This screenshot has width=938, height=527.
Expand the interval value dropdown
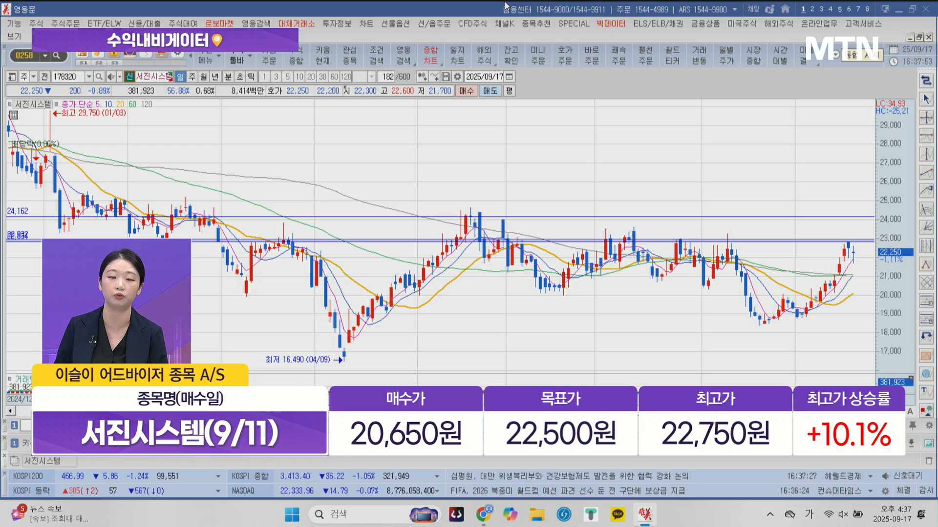coord(371,77)
